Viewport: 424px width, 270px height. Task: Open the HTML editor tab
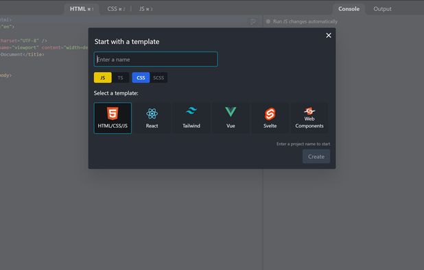point(82,9)
